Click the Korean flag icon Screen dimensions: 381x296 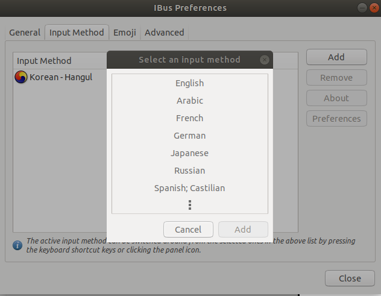tap(21, 77)
